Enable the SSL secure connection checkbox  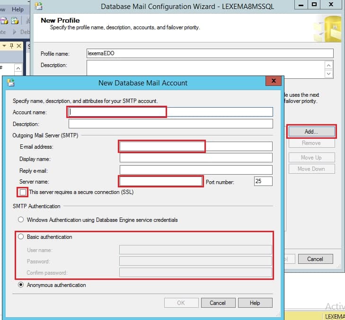[x=23, y=192]
